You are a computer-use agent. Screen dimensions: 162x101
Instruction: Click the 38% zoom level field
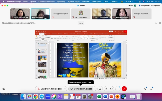click(81, 23)
